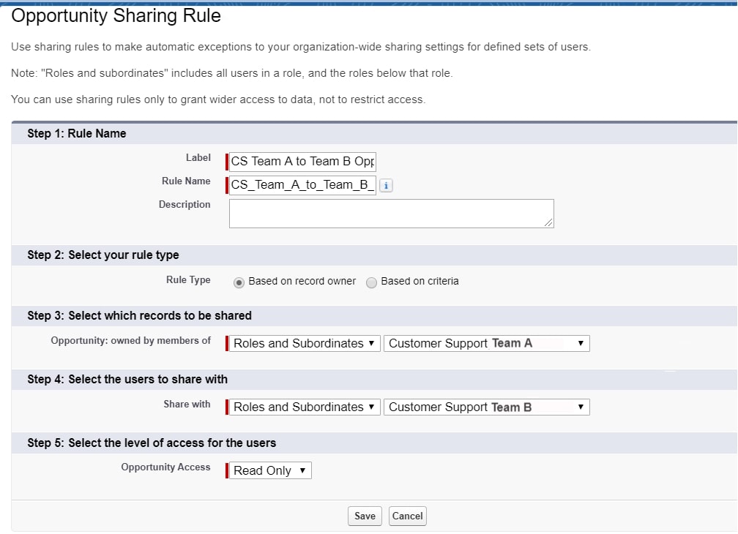Open the Roles and Subordinates dropdown in Step 3
The image size is (738, 534).
(x=302, y=342)
